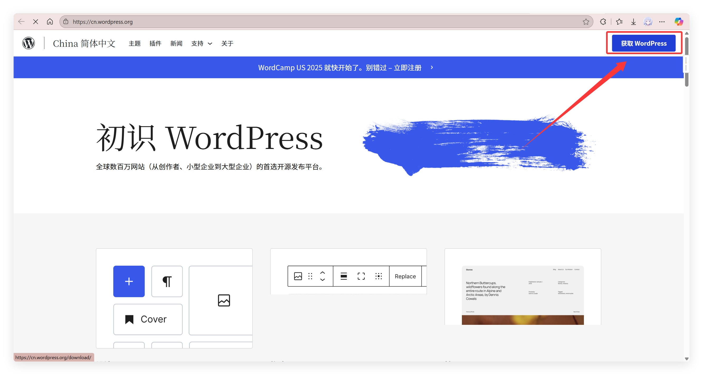Click the dotted grid position icon
703x375 pixels.
(x=378, y=276)
